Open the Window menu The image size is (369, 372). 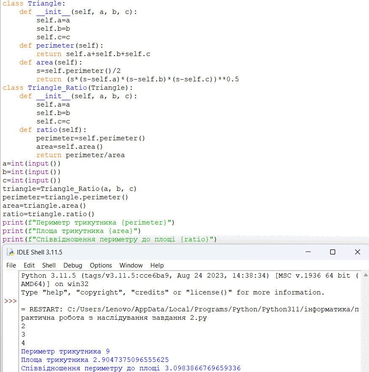point(131,265)
